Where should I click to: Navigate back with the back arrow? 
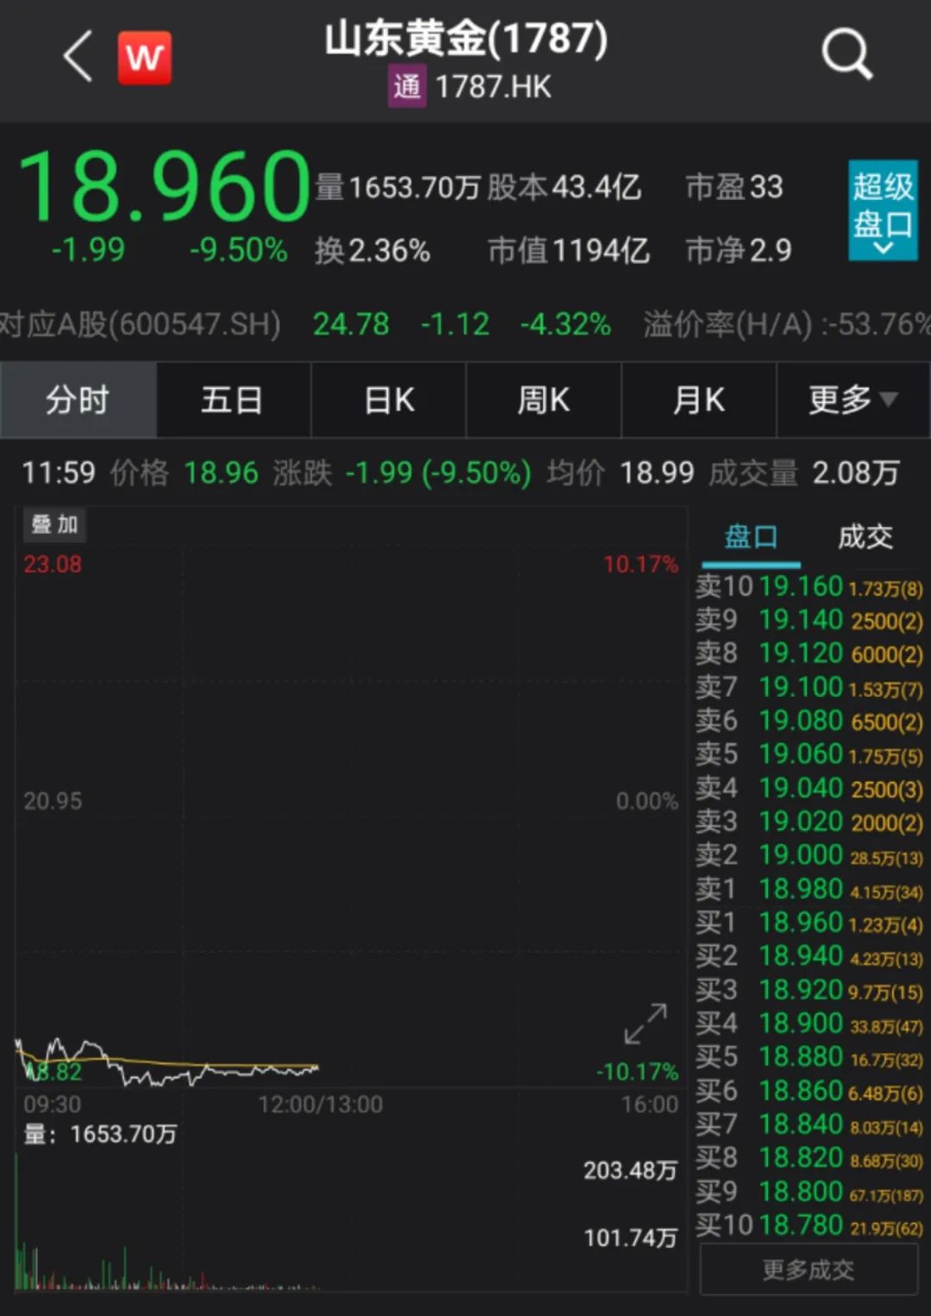click(x=78, y=57)
